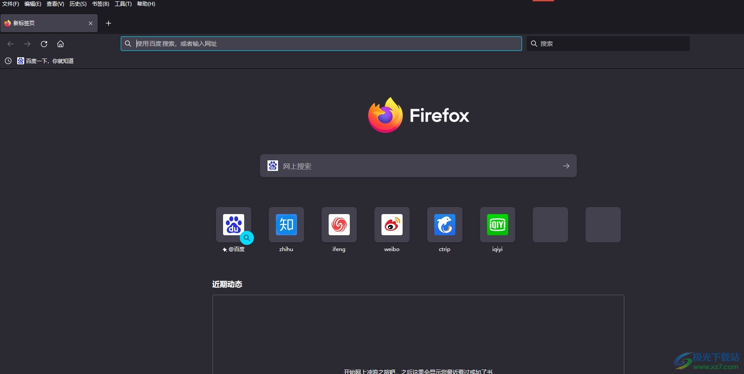Reload the current page
Screen dimensions: 744x374
coord(44,44)
